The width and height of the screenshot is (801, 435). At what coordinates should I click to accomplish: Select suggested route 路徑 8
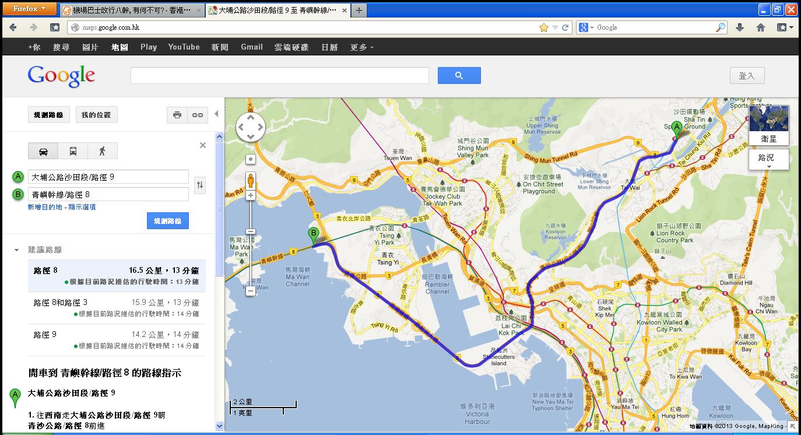click(117, 276)
